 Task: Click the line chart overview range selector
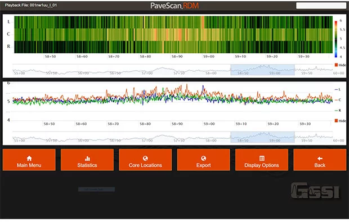click(263, 137)
